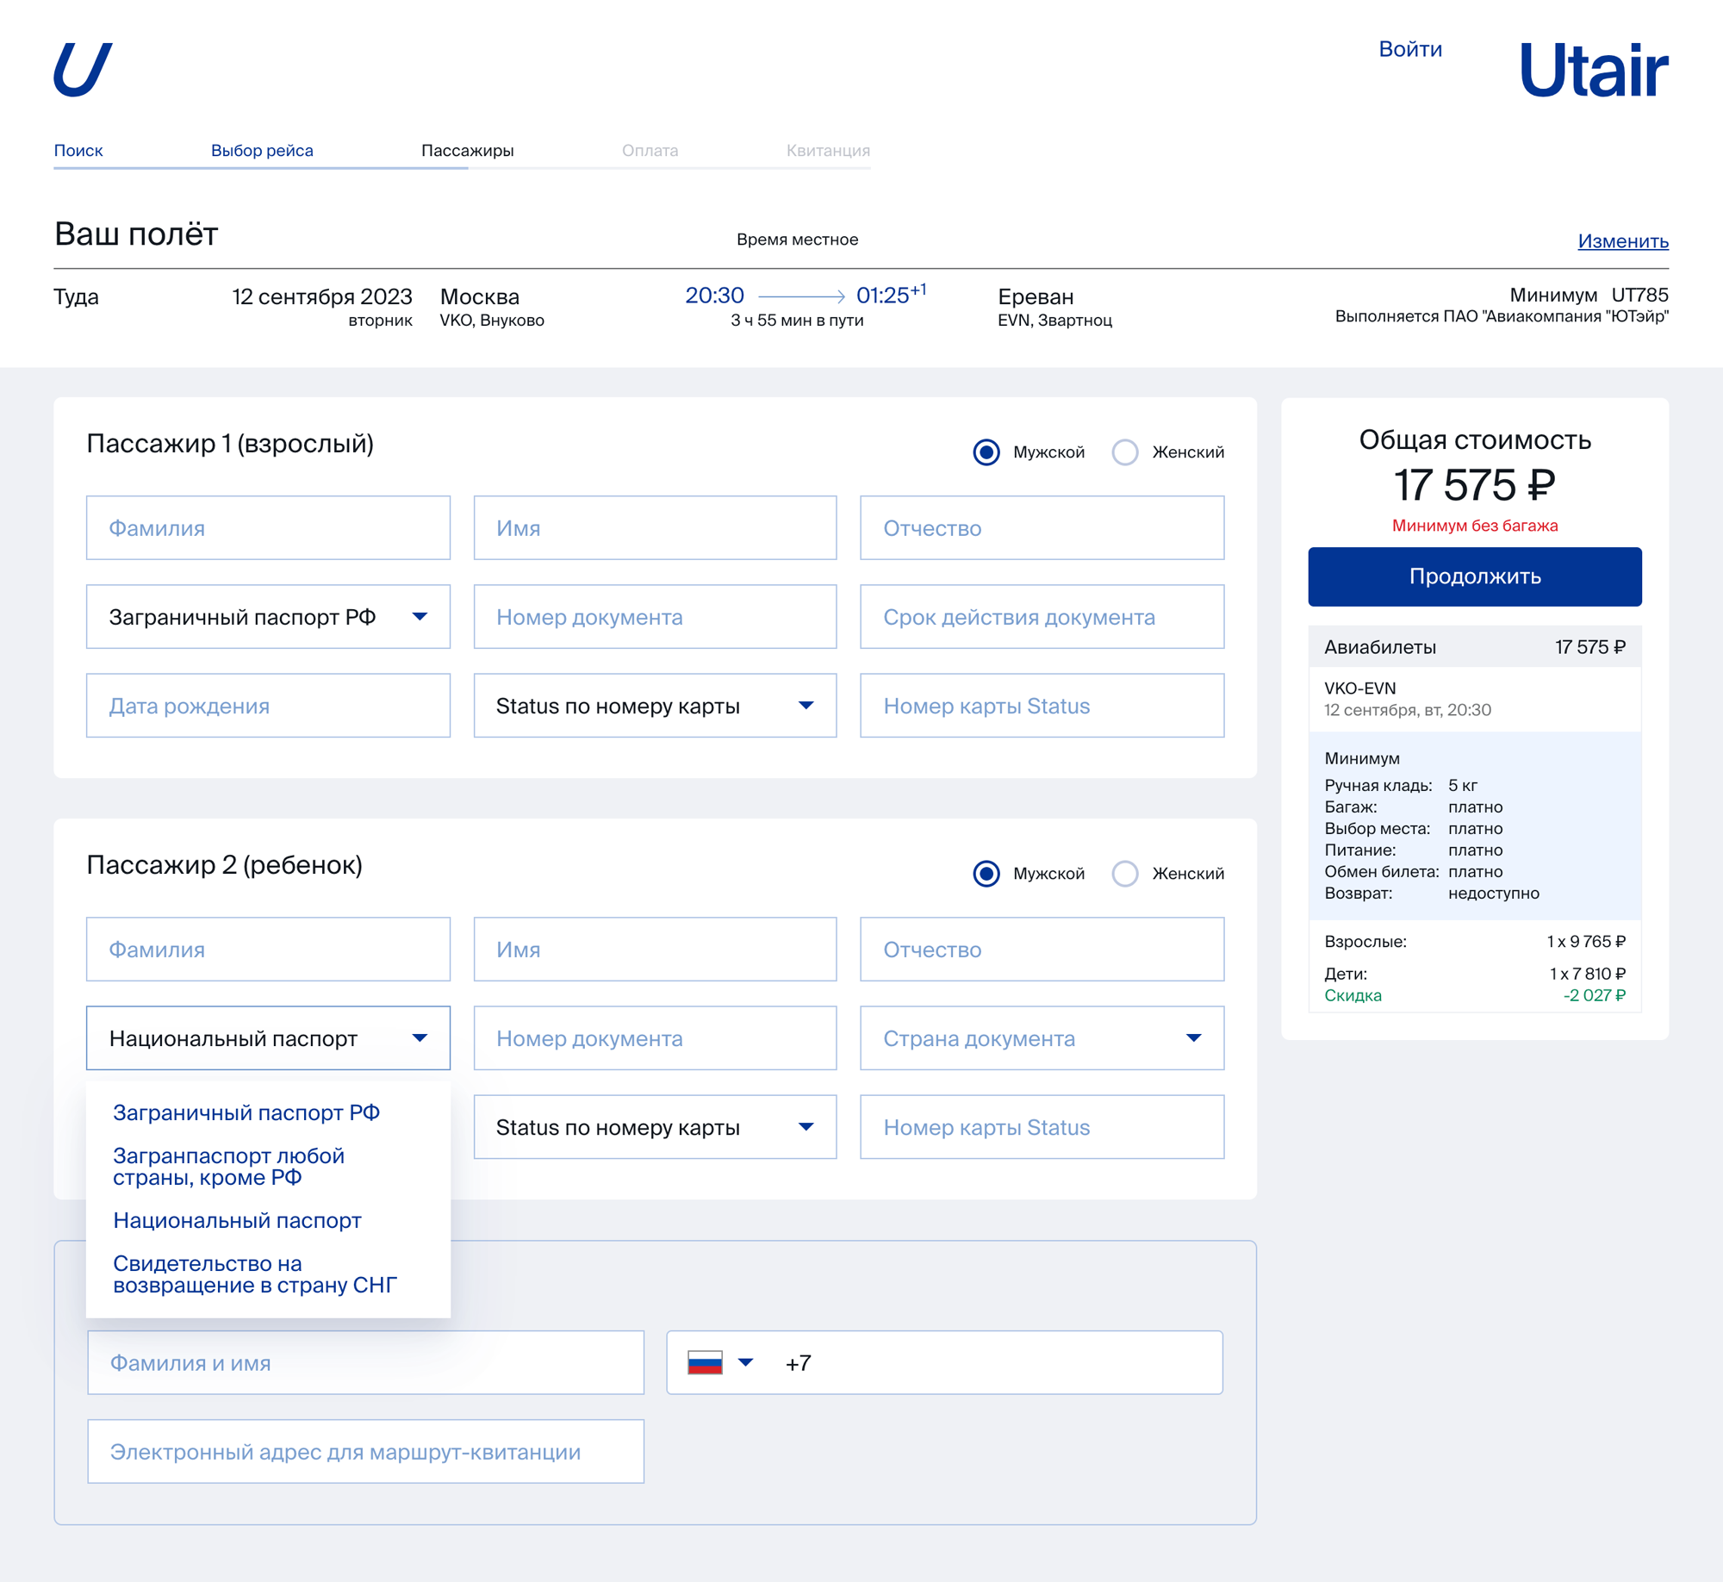This screenshot has width=1723, height=1582.
Task: Focus the +7 phone number field
Action: point(944,1362)
